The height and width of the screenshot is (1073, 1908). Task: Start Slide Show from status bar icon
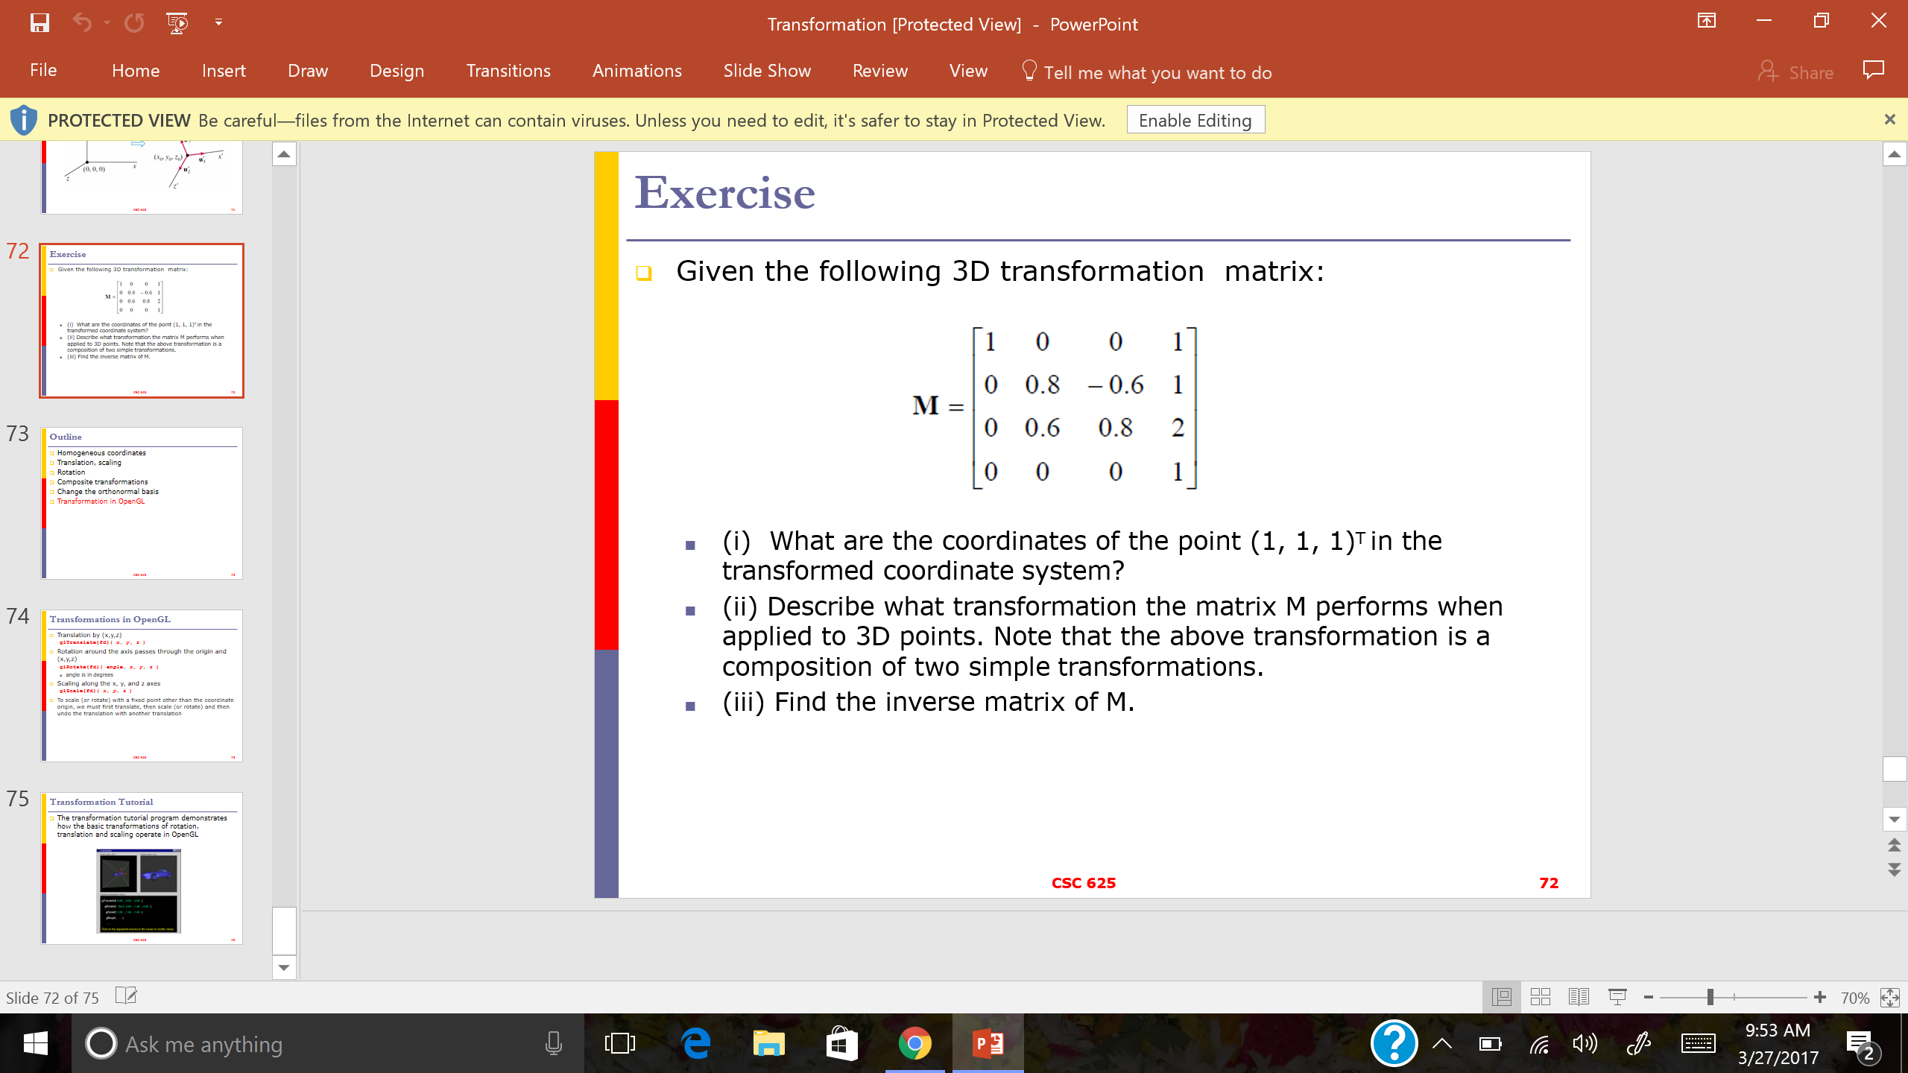(1617, 997)
